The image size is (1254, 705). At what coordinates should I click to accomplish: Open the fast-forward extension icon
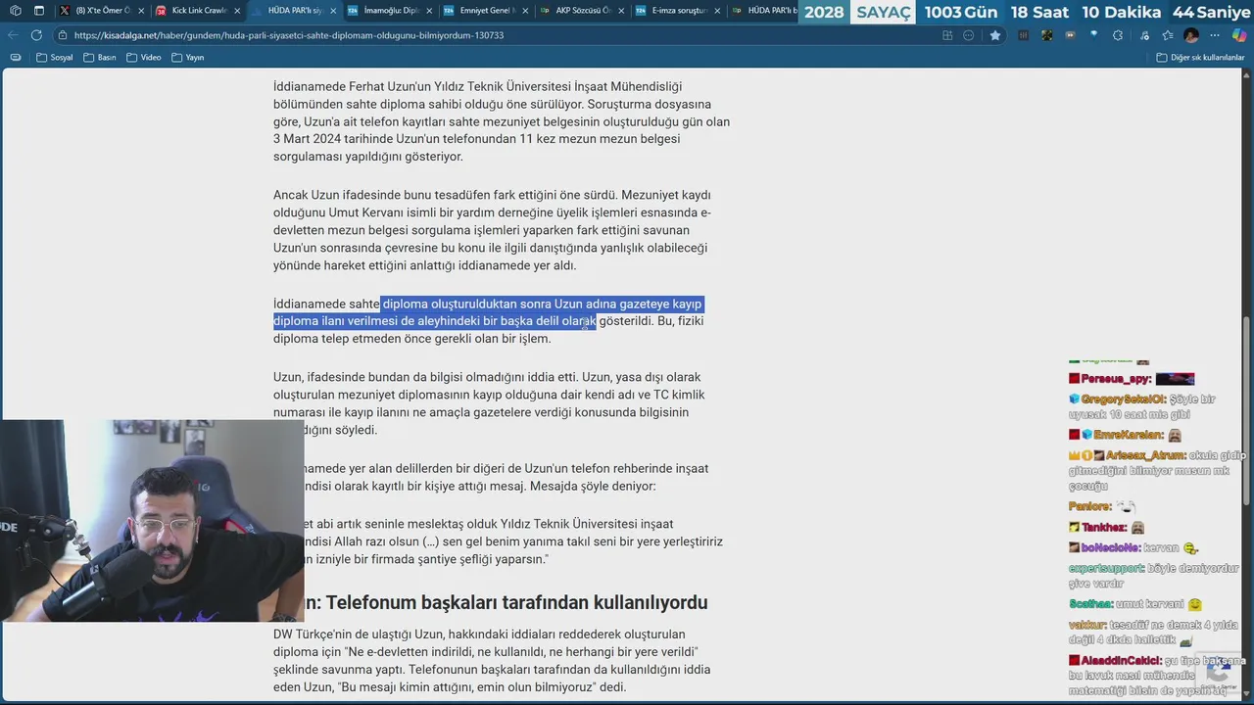(1070, 35)
